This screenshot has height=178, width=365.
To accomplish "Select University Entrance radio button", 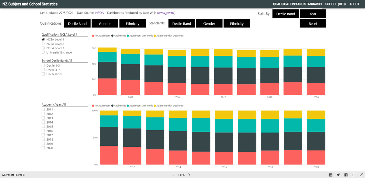I will pos(43,52).
